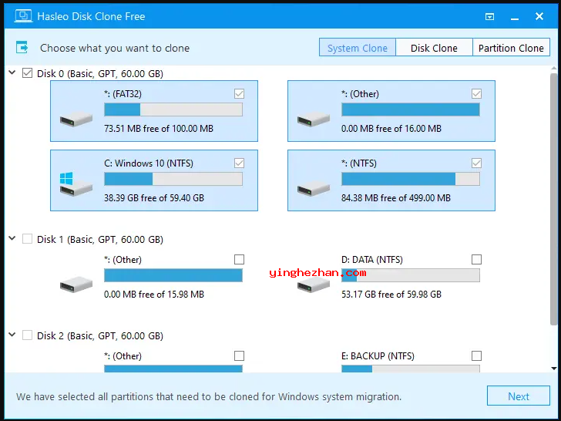Select the System Clone tab

click(358, 48)
